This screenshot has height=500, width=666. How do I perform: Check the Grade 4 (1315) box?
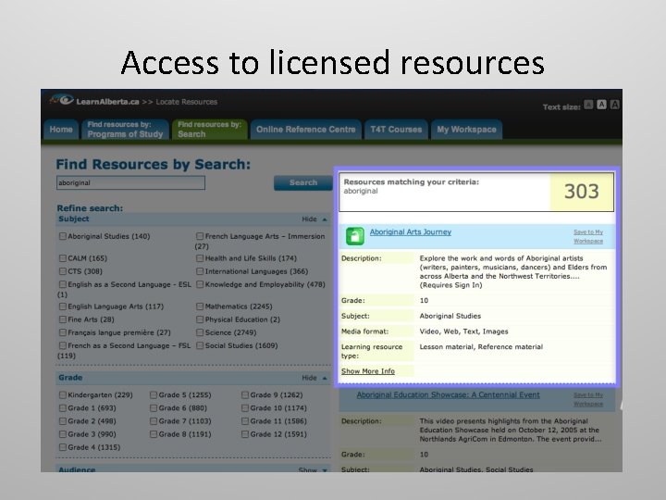(x=63, y=447)
